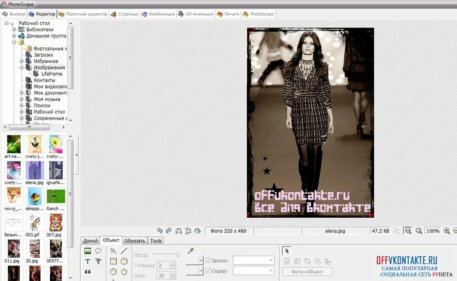The height and width of the screenshot is (281, 457).
Task: Select the Поиски folder
Action: coord(42,105)
